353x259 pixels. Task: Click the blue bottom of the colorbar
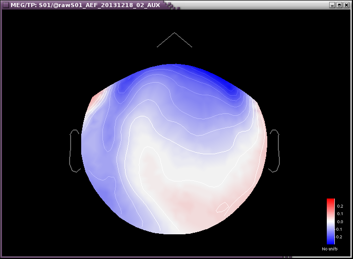330,240
